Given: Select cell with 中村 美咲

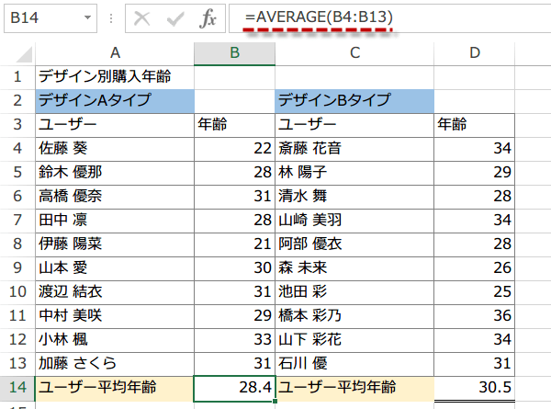Looking at the screenshot, I should pos(115,316).
